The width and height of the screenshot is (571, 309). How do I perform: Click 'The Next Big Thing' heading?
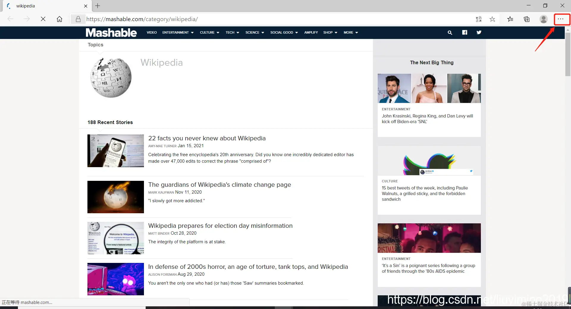(x=432, y=62)
